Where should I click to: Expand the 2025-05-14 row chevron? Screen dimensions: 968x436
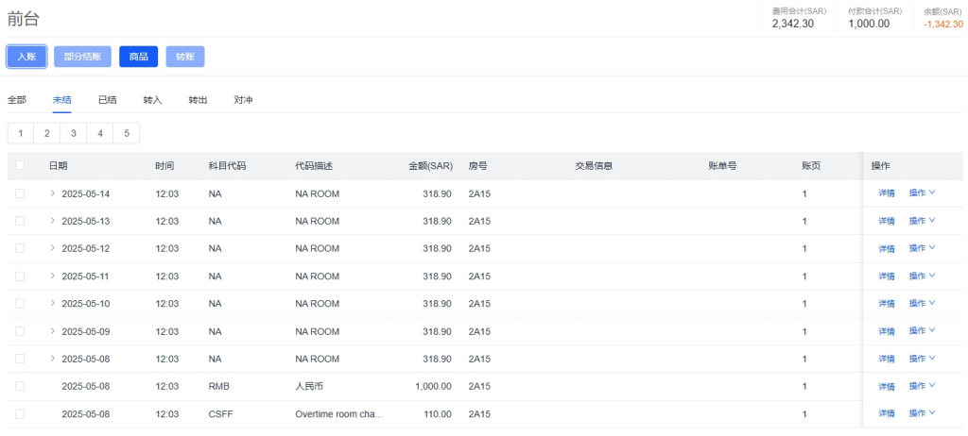point(53,193)
